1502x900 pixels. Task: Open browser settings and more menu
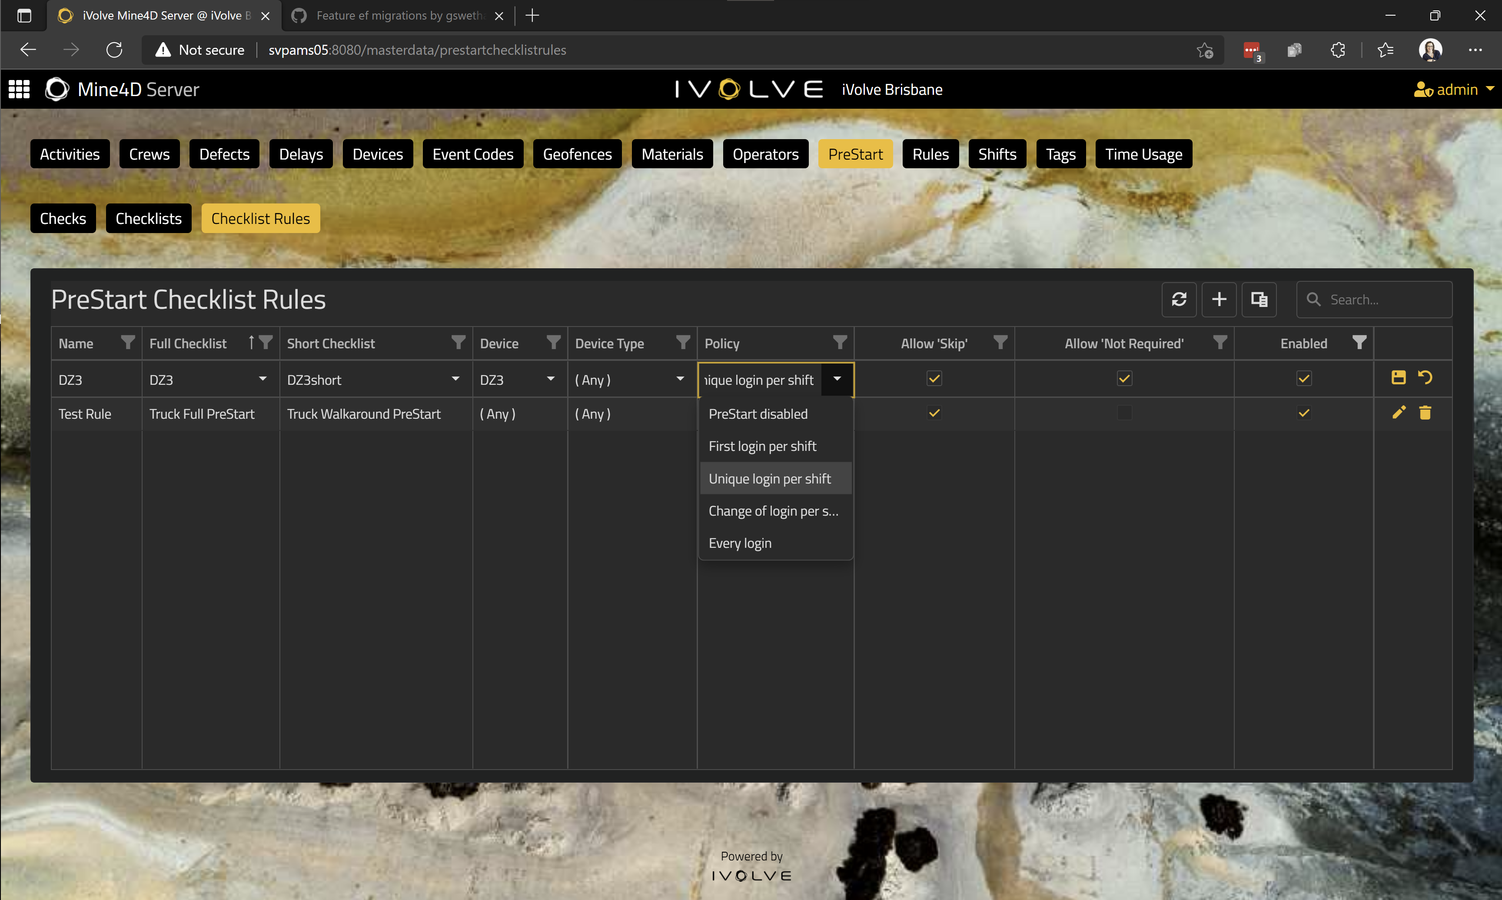click(1475, 50)
